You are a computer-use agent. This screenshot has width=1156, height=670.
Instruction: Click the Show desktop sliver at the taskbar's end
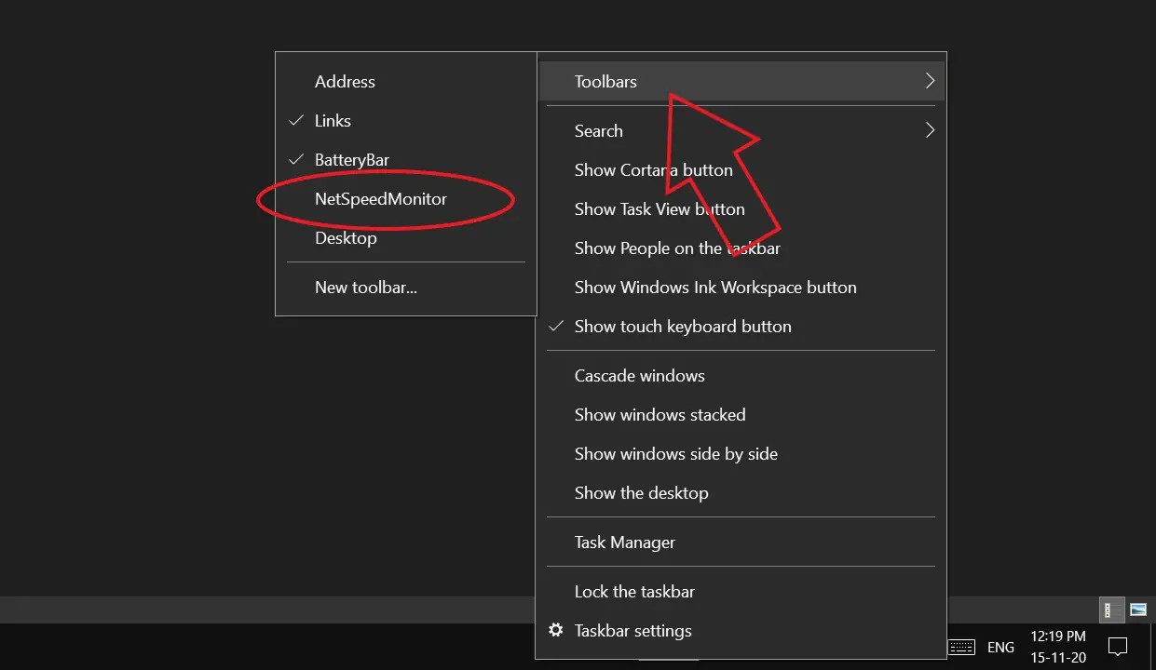[x=1152, y=647]
